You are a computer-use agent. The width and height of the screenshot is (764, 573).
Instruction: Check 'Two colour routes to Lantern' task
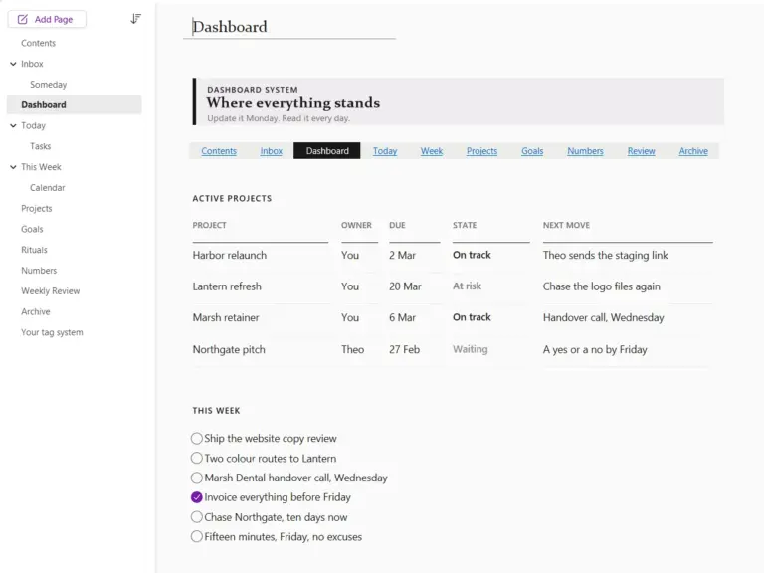[x=197, y=458]
